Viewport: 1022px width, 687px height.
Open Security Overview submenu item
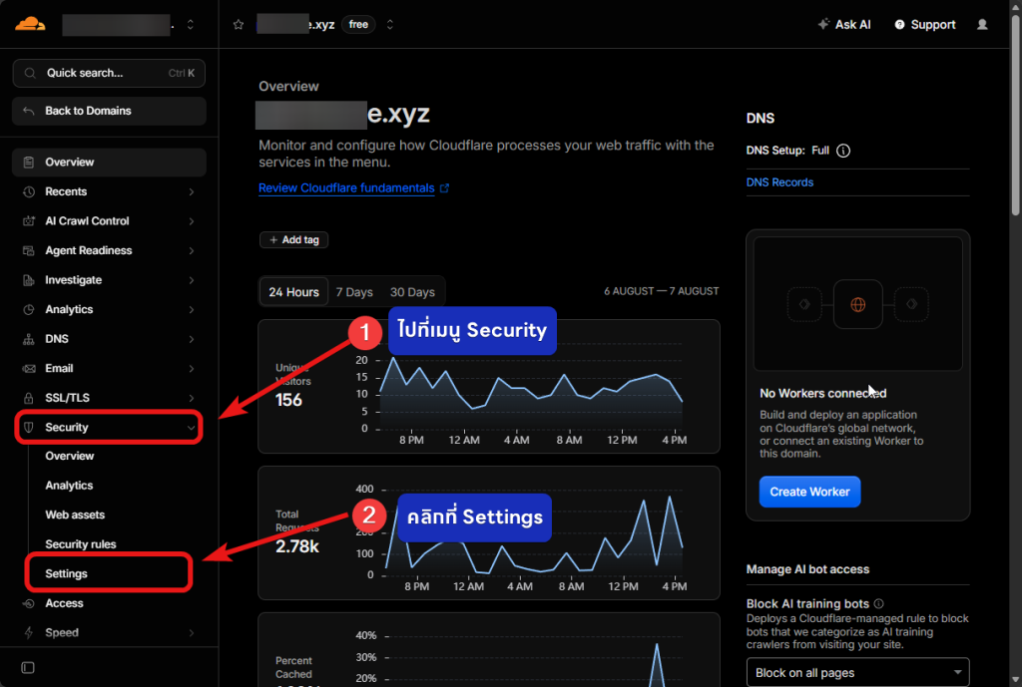[x=70, y=456]
